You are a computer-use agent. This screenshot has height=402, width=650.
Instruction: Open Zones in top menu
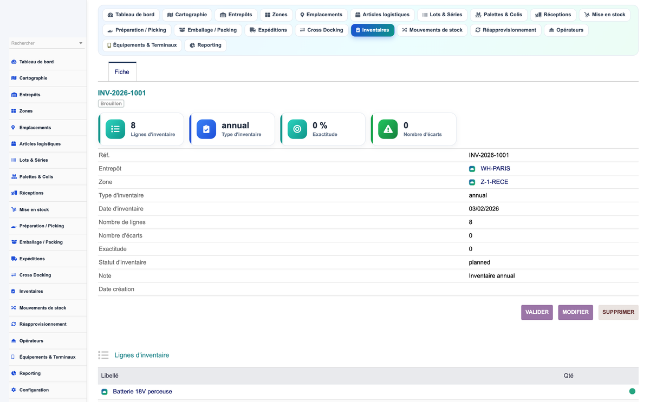tap(276, 15)
